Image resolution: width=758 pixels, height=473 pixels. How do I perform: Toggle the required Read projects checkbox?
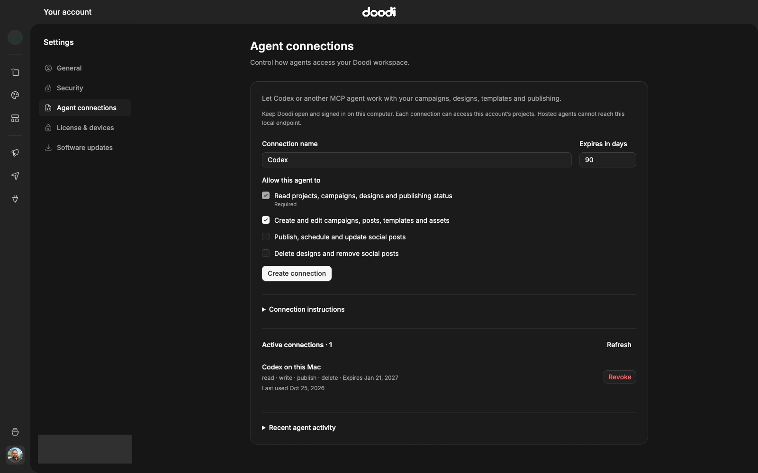[266, 195]
